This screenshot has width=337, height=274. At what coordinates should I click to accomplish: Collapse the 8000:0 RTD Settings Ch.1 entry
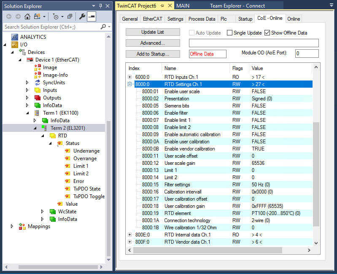pyautogui.click(x=129, y=84)
